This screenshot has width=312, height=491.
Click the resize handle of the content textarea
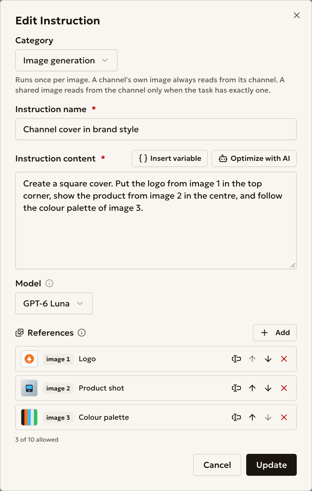coord(293,265)
